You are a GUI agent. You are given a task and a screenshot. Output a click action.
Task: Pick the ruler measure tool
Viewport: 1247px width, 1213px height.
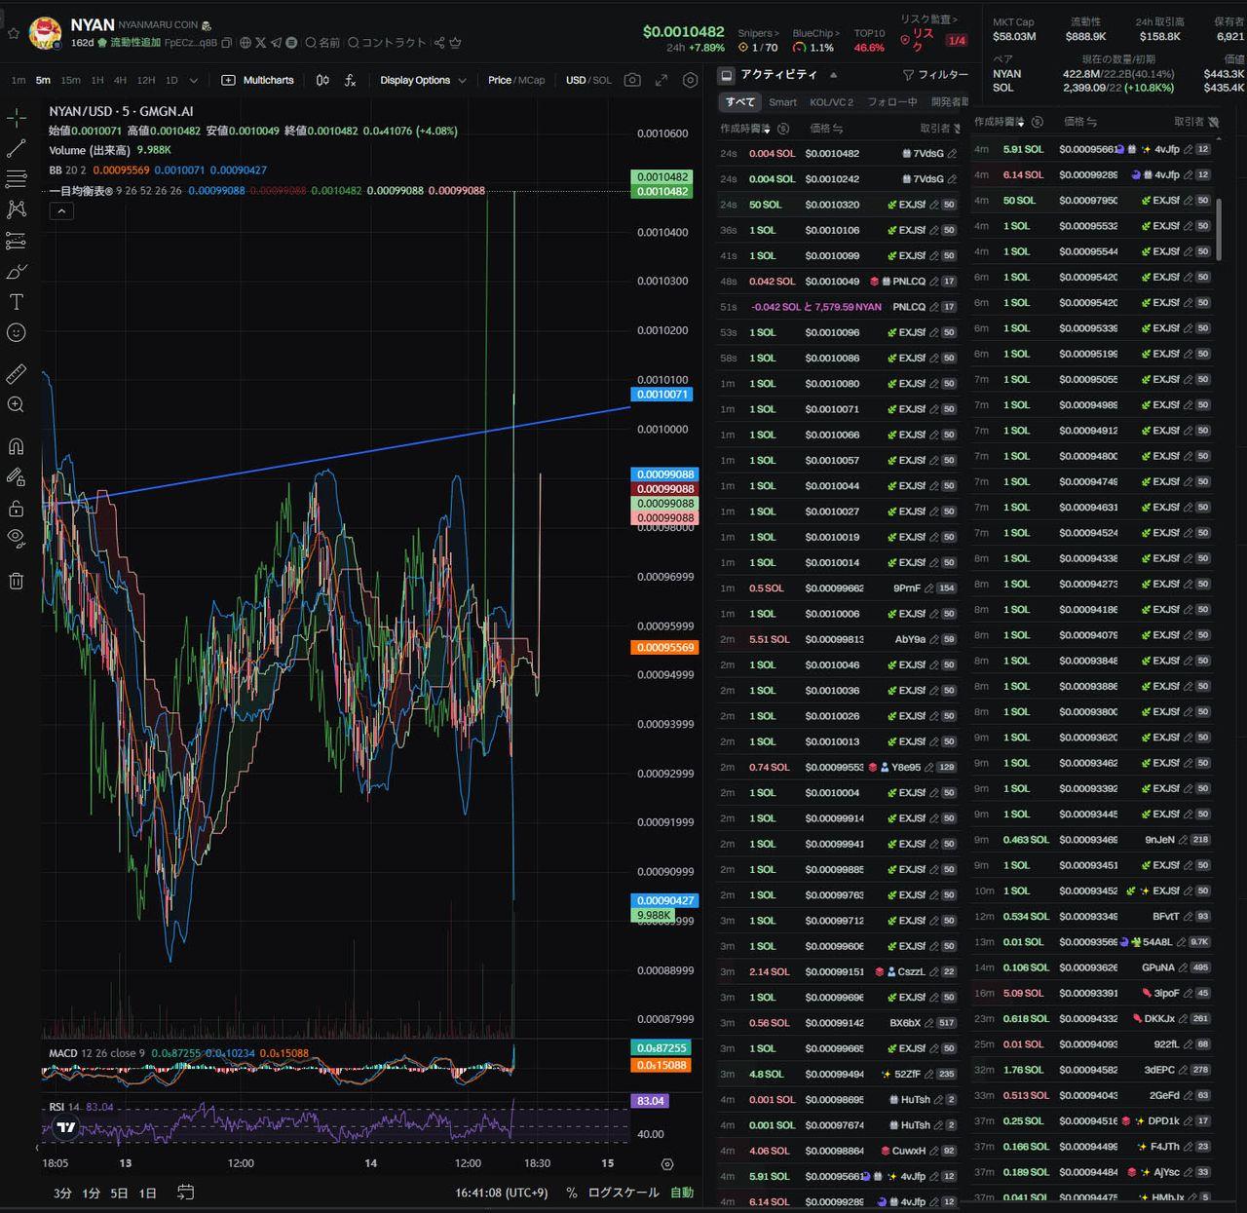coord(17,374)
